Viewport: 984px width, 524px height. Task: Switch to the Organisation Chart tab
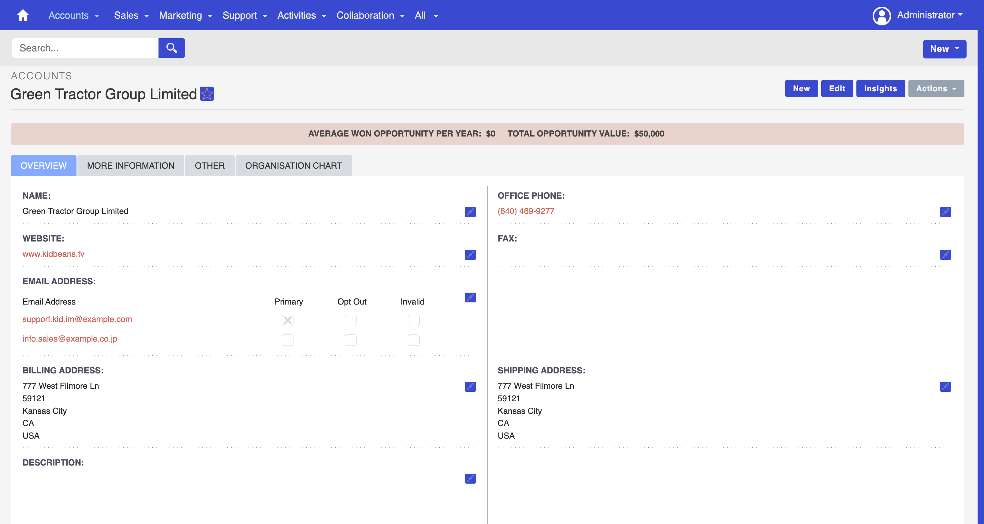click(x=293, y=166)
